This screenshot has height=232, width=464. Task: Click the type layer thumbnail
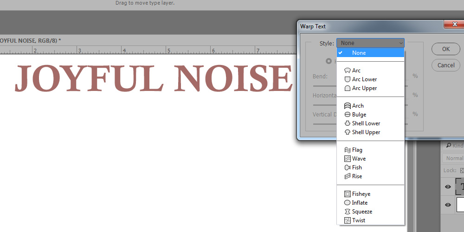(460, 187)
